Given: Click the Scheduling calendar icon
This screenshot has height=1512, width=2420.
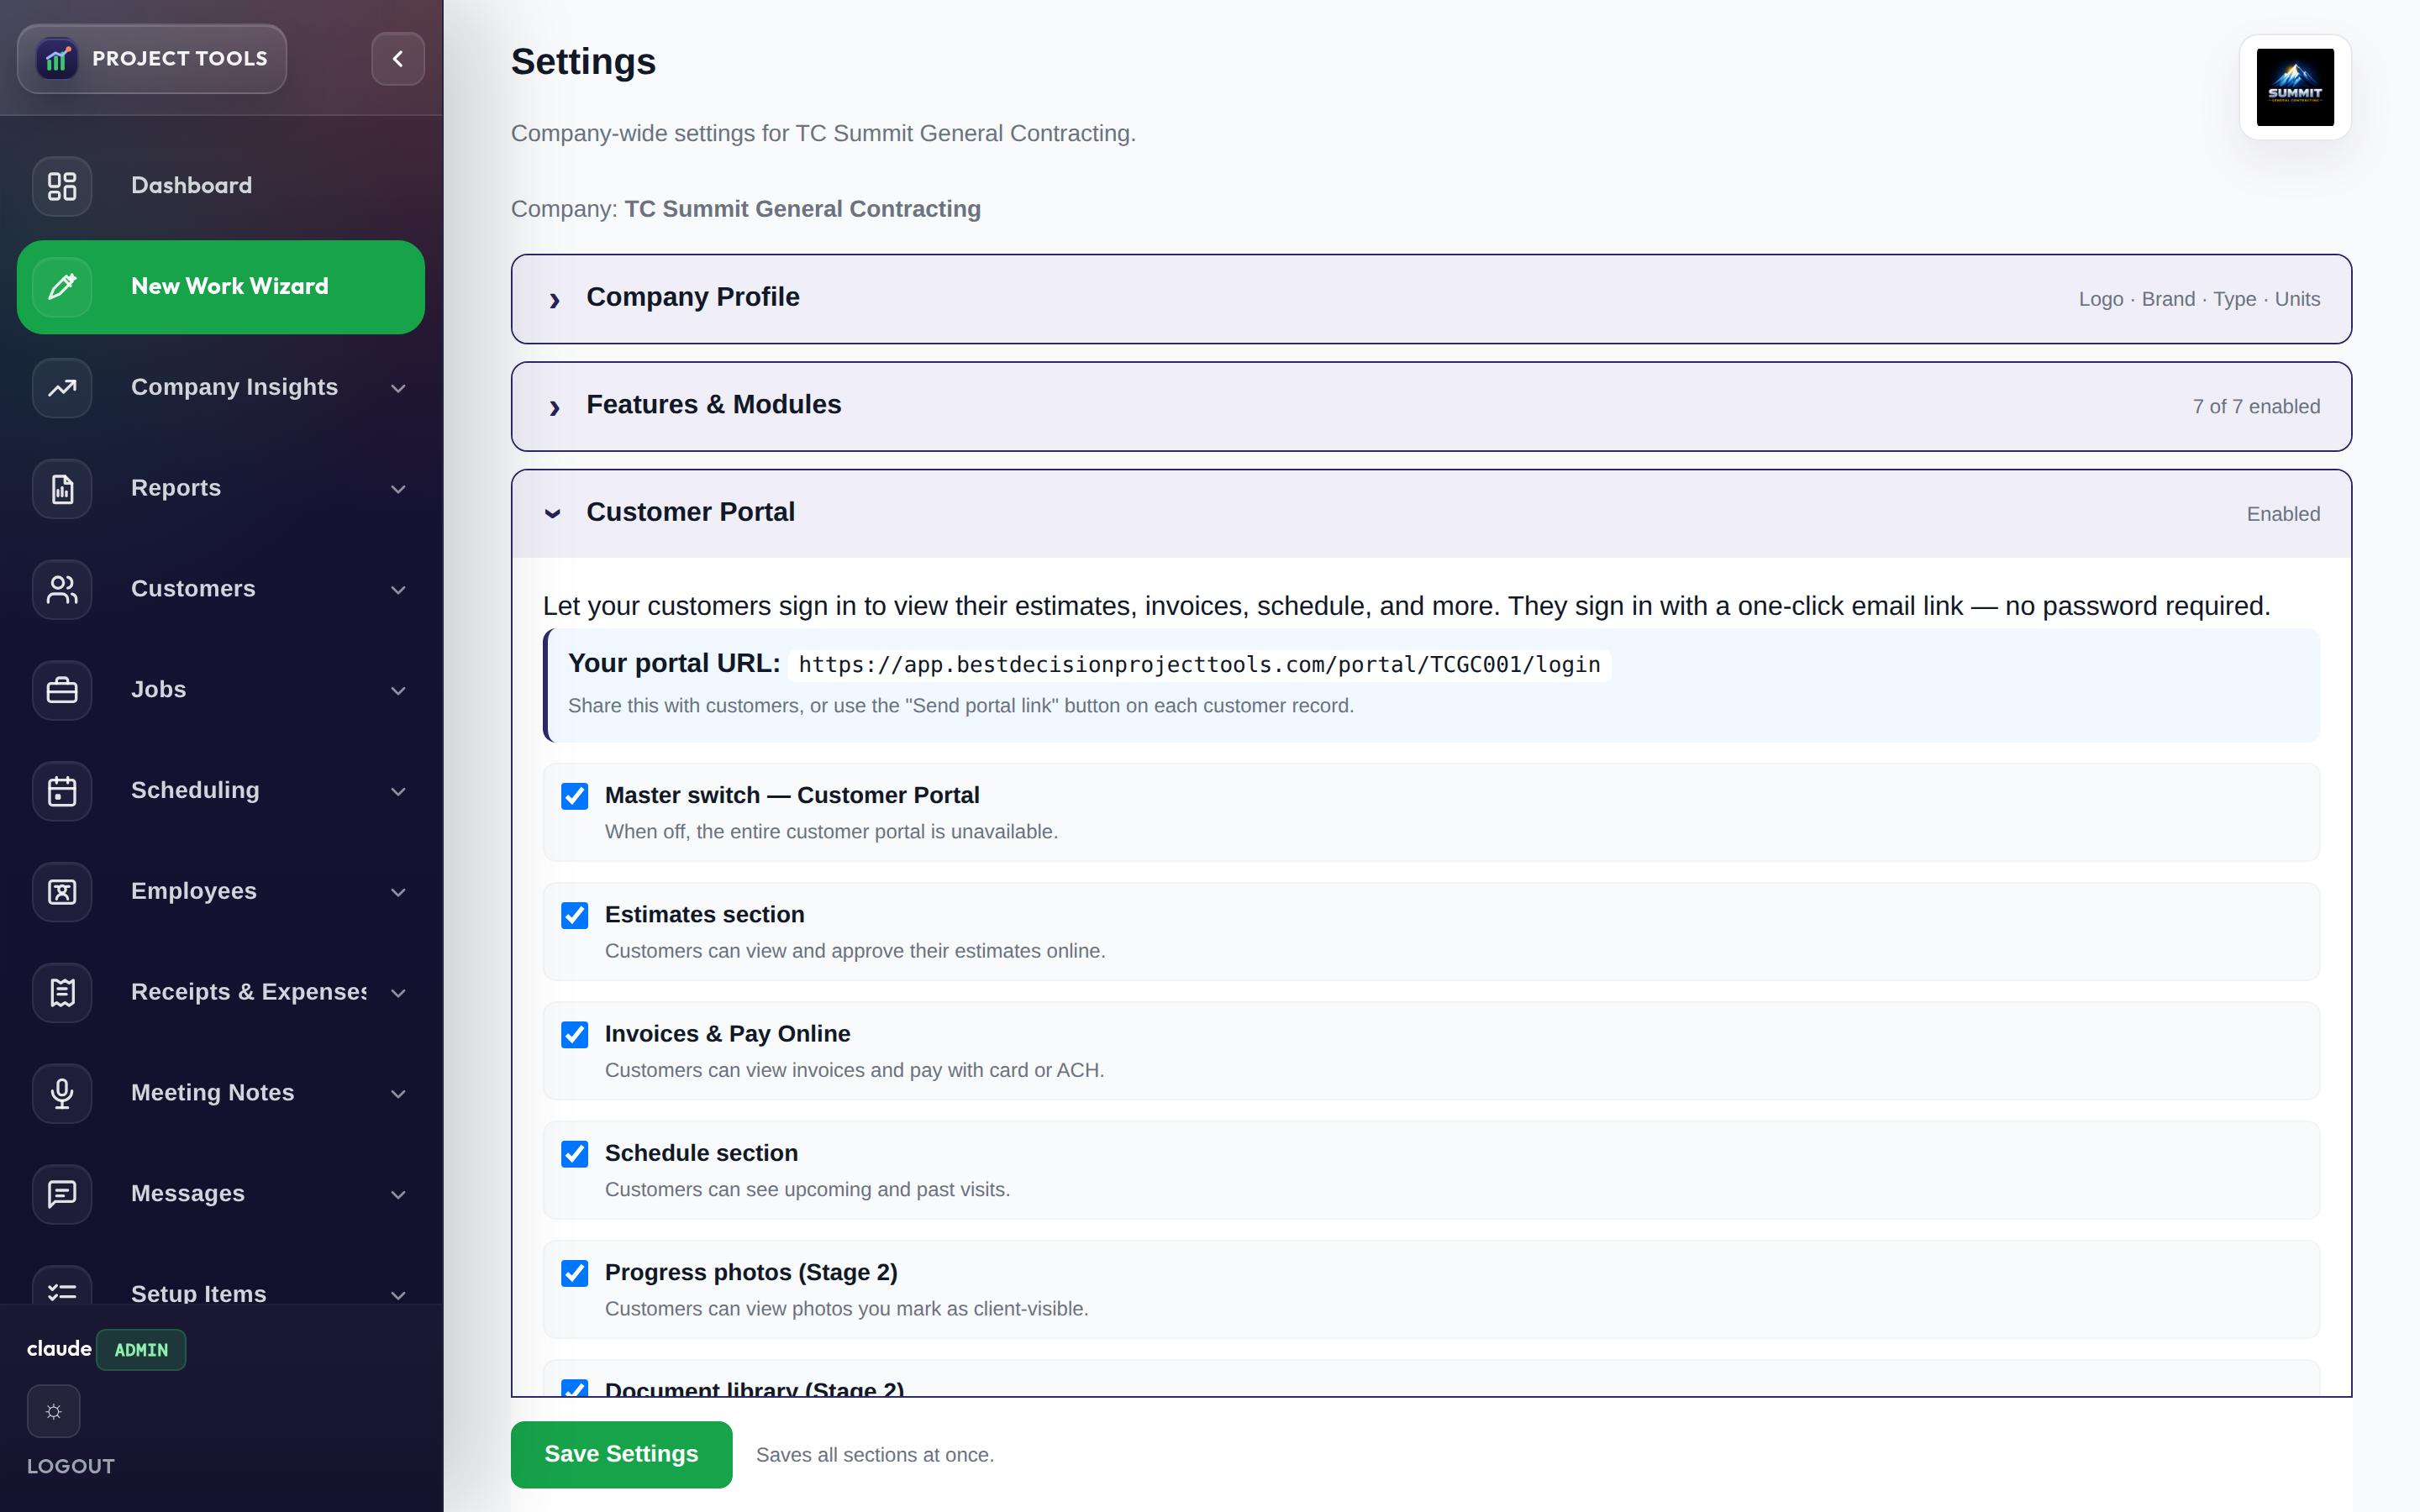Looking at the screenshot, I should tap(62, 791).
